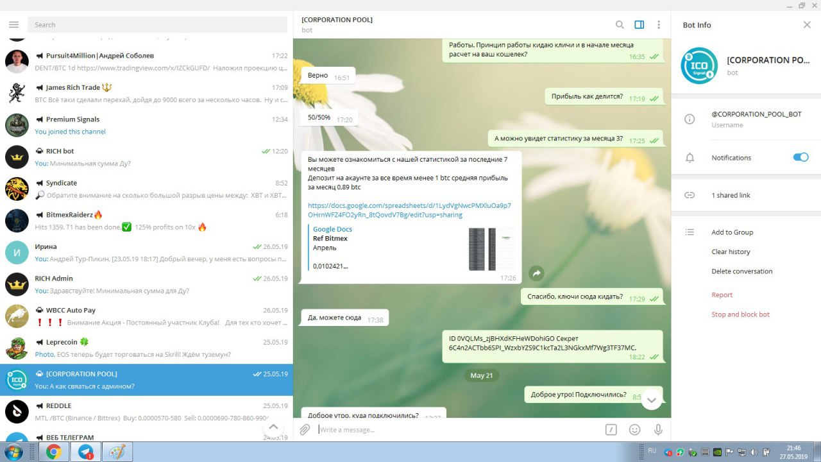Record a voice message with microphone

coord(658,429)
